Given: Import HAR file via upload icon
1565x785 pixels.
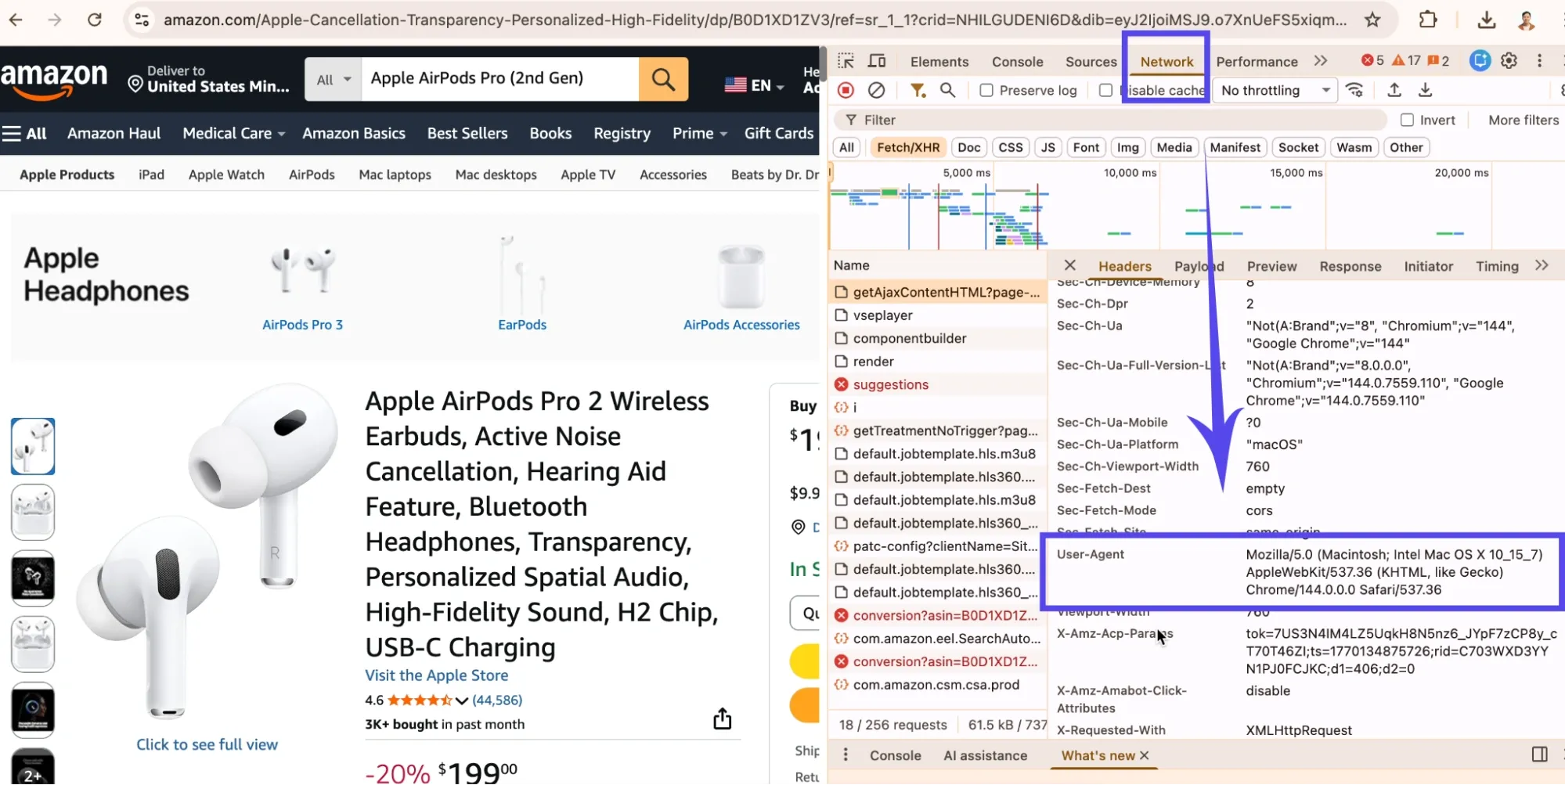Looking at the screenshot, I should pyautogui.click(x=1394, y=91).
